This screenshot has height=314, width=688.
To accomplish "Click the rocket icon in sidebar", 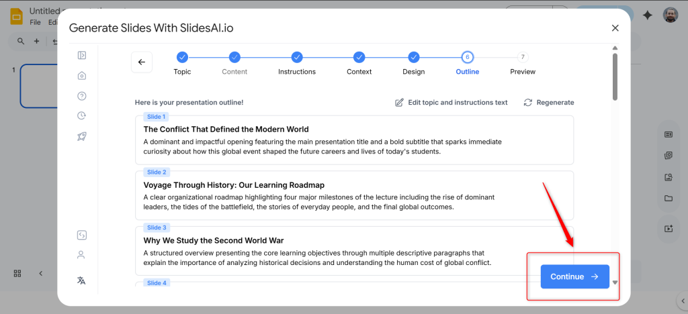I will coord(81,136).
